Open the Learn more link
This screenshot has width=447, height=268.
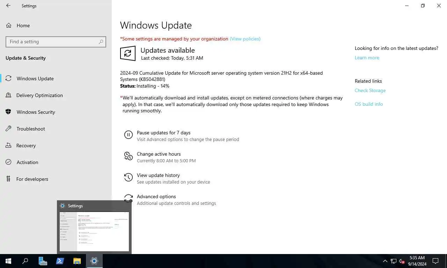[x=367, y=58]
